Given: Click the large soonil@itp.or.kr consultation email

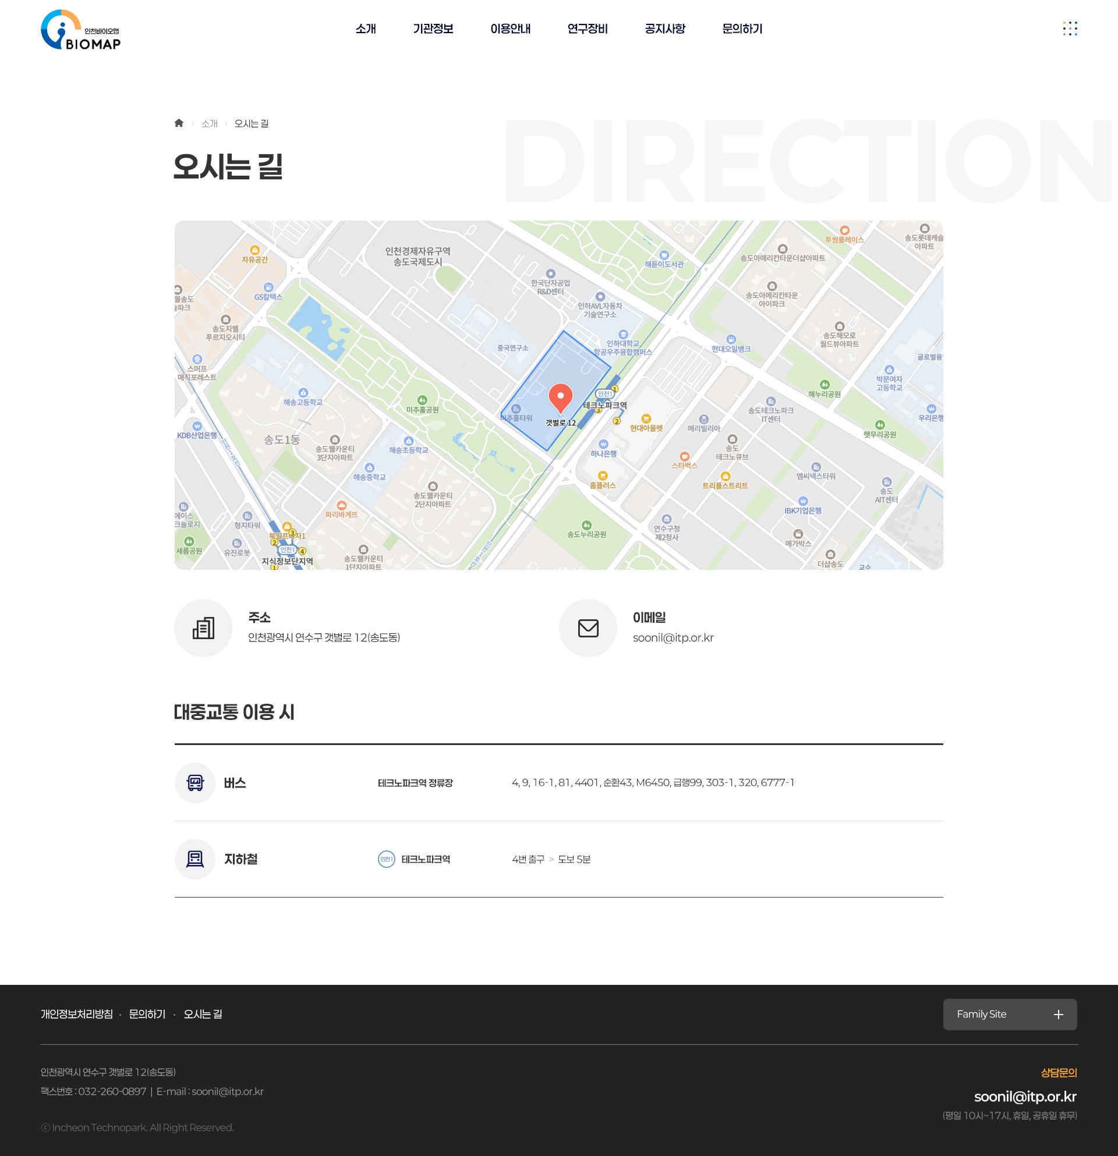Looking at the screenshot, I should (x=1025, y=1097).
